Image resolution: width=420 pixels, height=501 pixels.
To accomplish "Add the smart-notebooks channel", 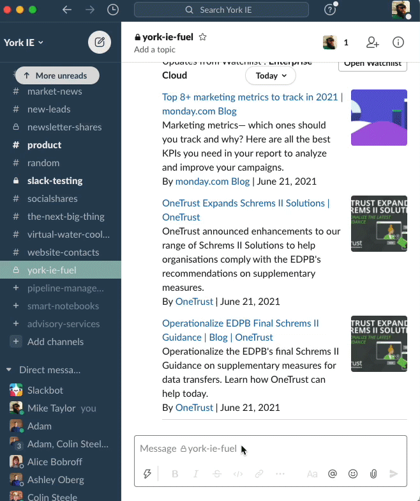I will click(61, 306).
